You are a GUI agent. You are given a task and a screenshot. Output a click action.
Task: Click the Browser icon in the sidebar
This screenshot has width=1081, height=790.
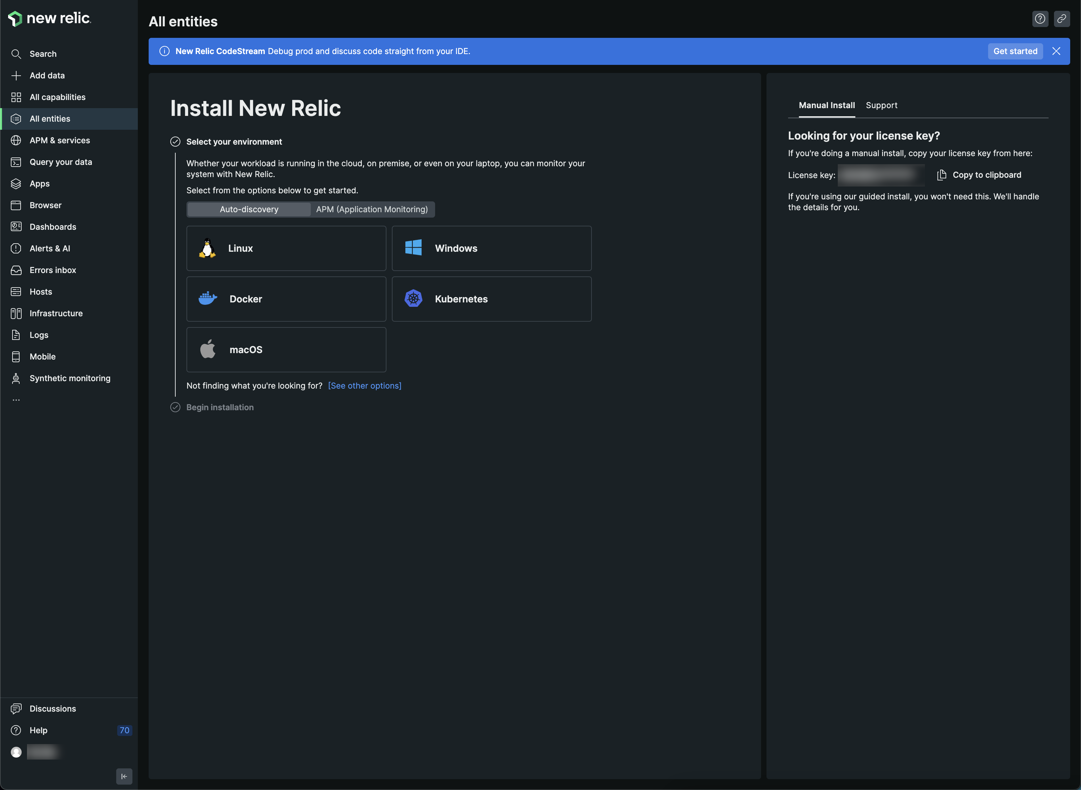point(16,205)
